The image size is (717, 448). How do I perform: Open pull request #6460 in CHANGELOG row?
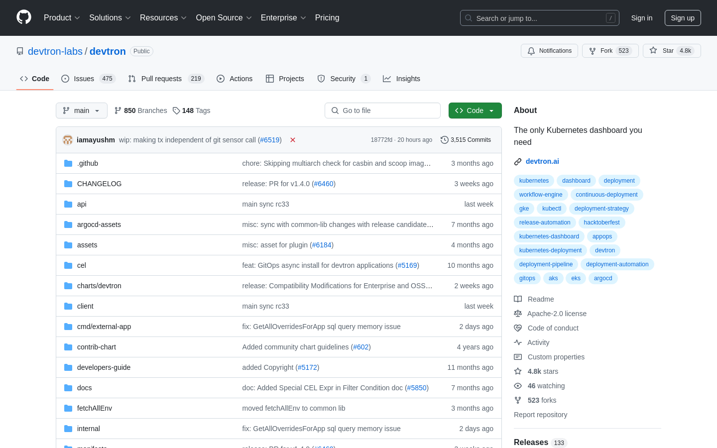(x=324, y=184)
